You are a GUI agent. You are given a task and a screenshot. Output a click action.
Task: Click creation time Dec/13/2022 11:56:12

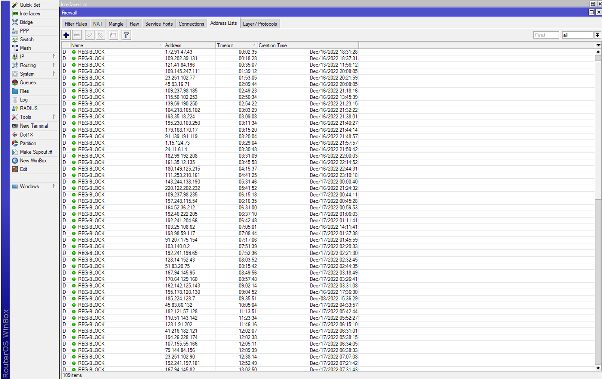334,65
